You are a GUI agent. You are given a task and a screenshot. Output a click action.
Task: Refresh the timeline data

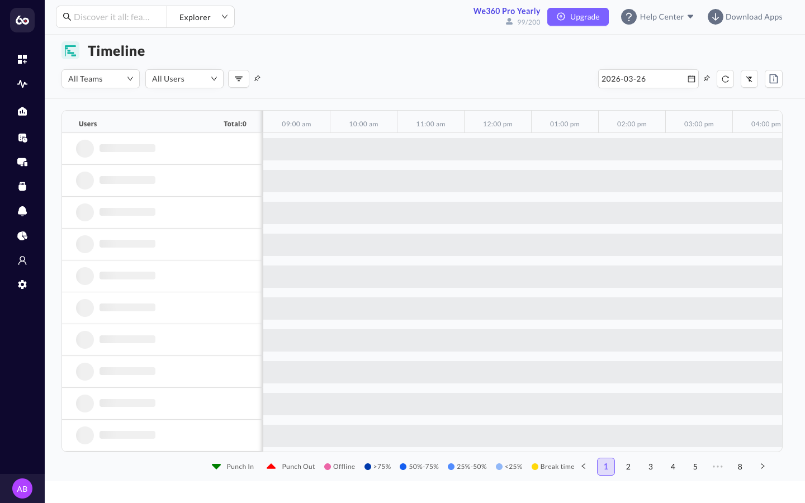click(726, 79)
